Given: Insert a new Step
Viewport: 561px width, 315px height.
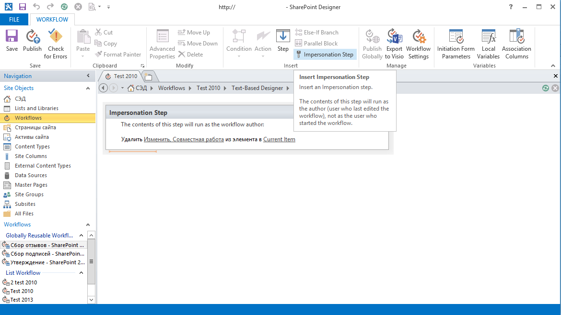Looking at the screenshot, I should (283, 41).
